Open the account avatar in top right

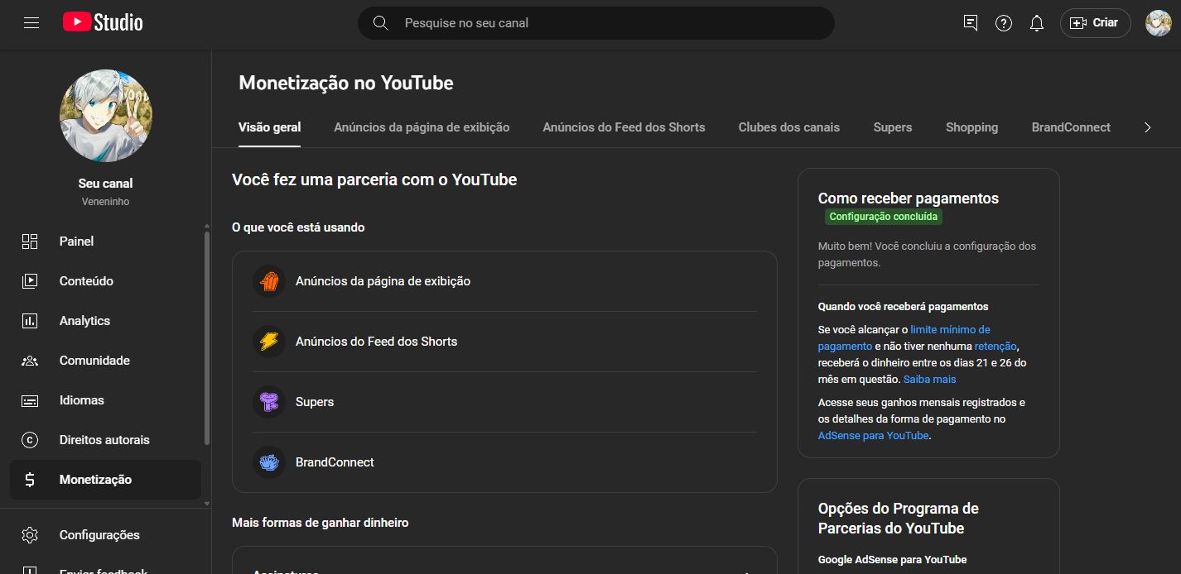[x=1159, y=23]
